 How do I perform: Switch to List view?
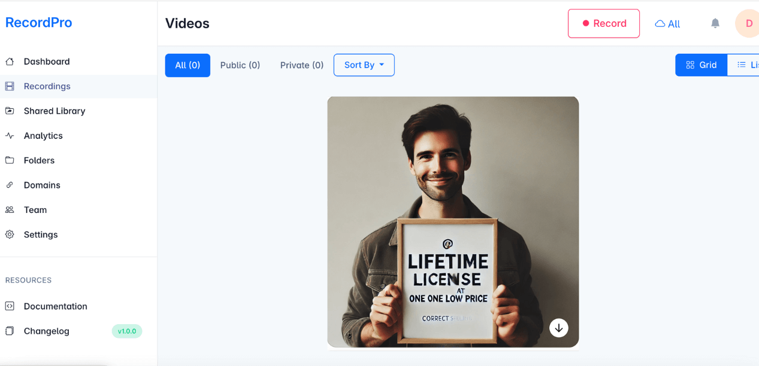click(x=746, y=65)
